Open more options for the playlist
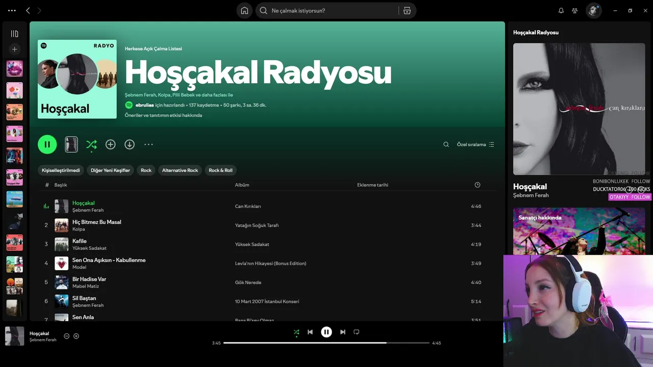 click(x=148, y=144)
